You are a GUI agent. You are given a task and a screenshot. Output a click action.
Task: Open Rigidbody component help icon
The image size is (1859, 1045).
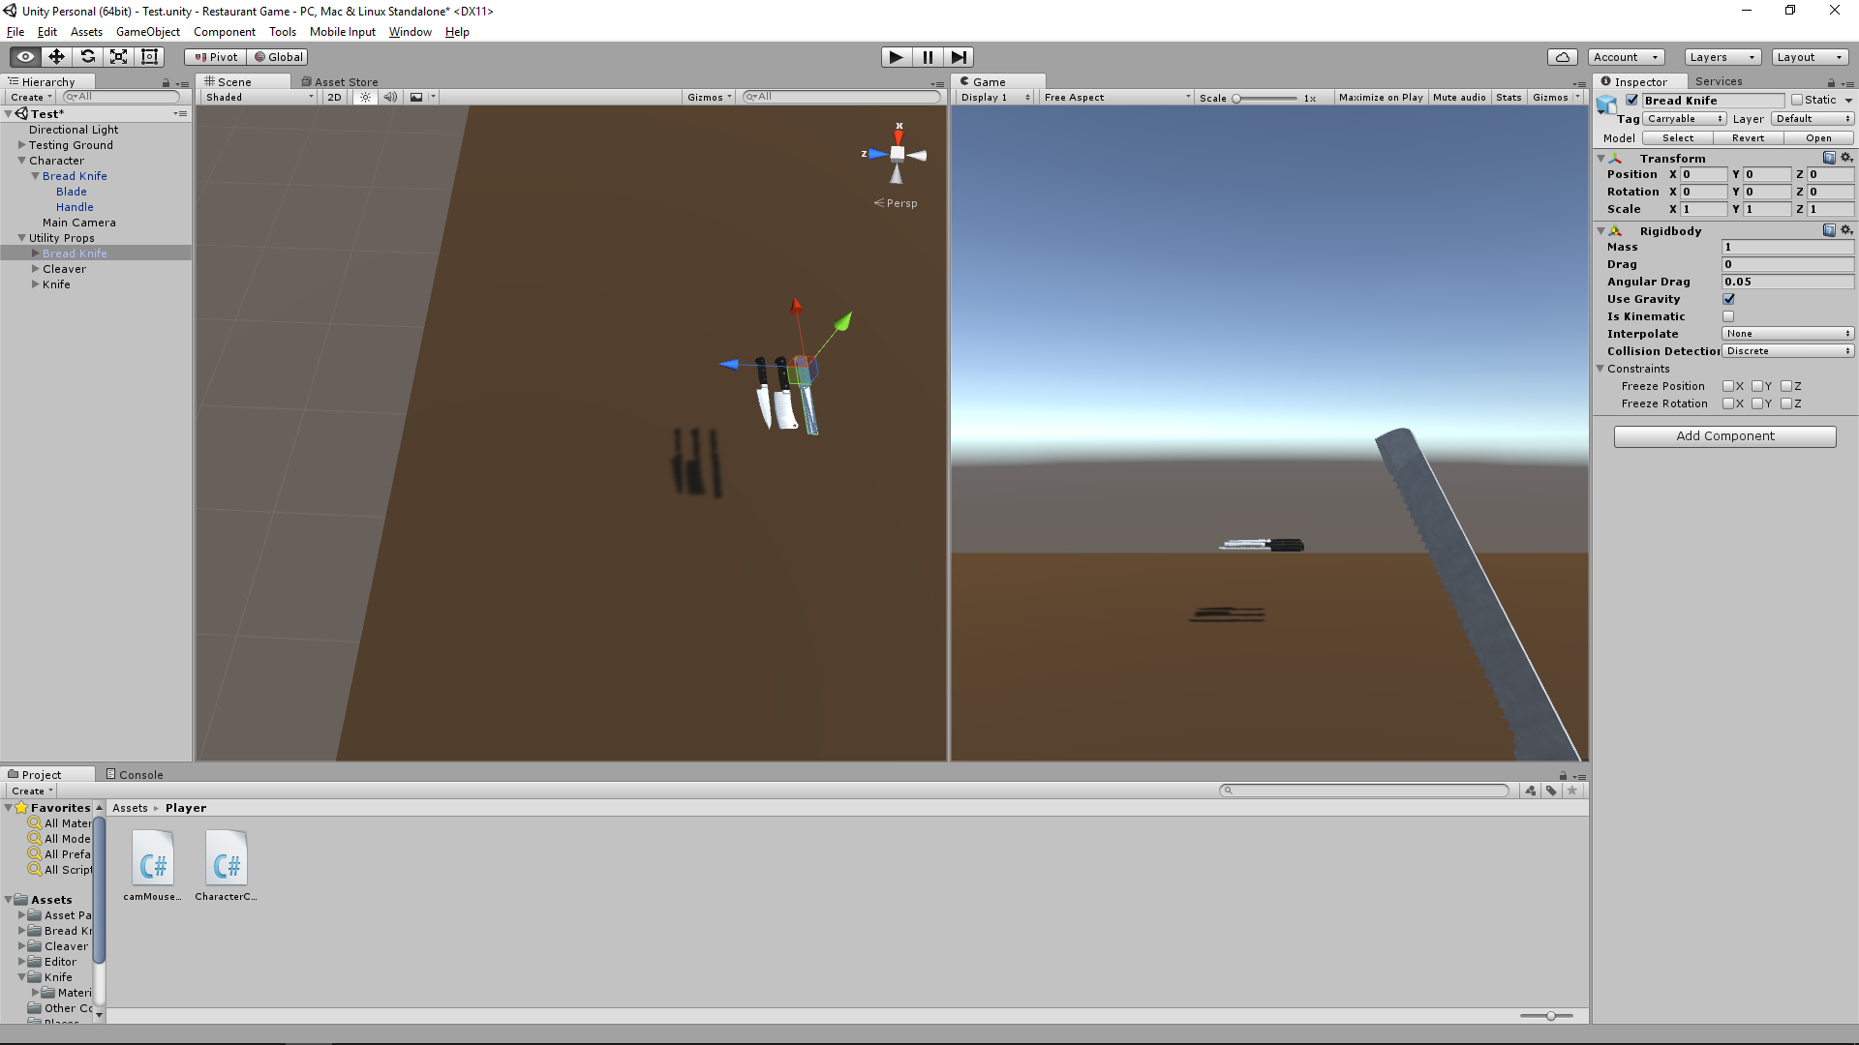point(1829,230)
